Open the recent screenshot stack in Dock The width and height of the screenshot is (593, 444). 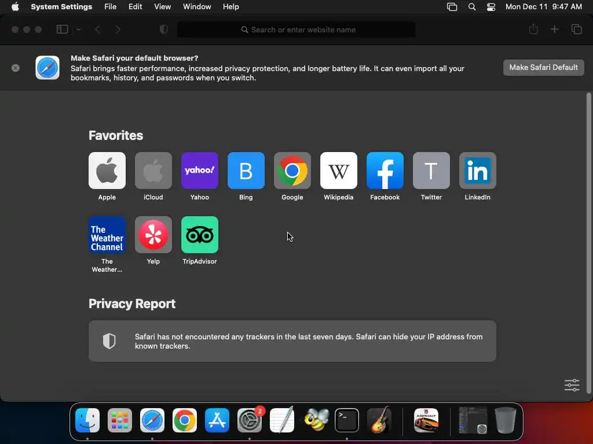tap(473, 420)
